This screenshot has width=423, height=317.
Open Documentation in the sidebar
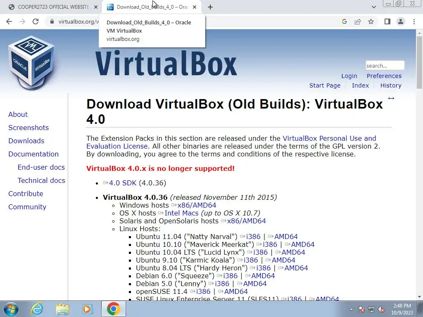pos(33,154)
